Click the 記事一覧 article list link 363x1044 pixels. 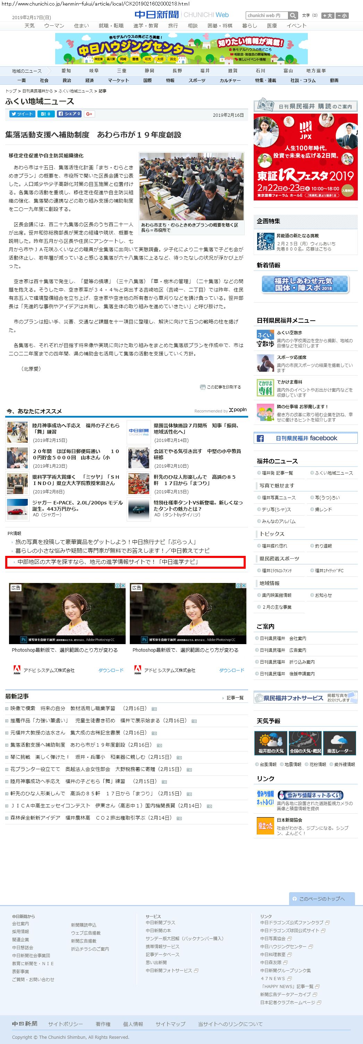pyautogui.click(x=235, y=698)
